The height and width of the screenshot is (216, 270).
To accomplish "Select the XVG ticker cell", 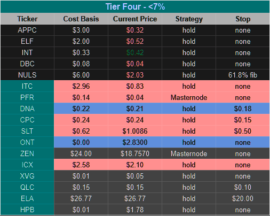I will 27,176.
